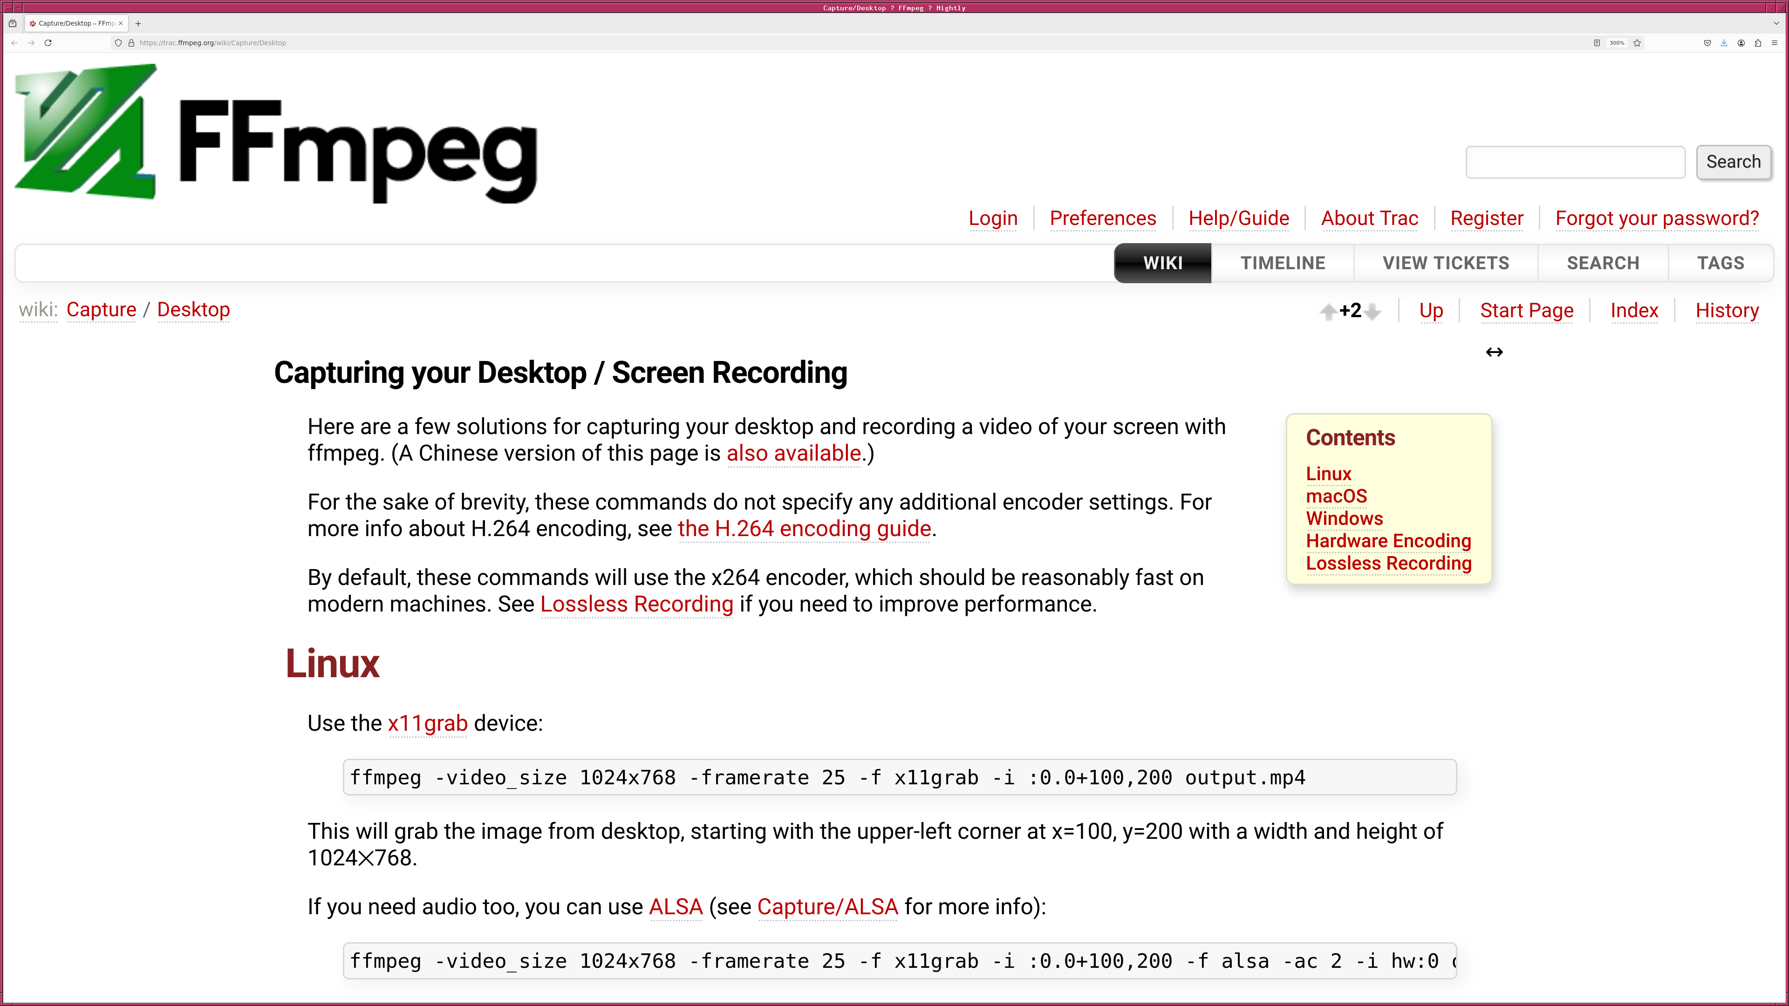This screenshot has height=1006, width=1789.
Task: Switch to the TIMELINE navigation tab
Action: click(1283, 263)
